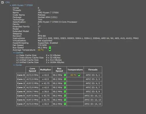This screenshot has height=114, width=146.
Task: Click the APIC ID: 10, 11 cell
Action: point(93,96)
